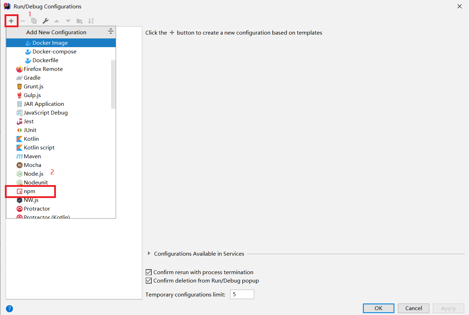Open Edit Templates wrench icon

(45, 21)
